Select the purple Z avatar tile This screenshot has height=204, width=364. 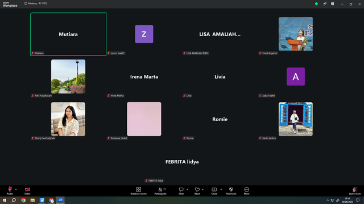pyautogui.click(x=144, y=34)
